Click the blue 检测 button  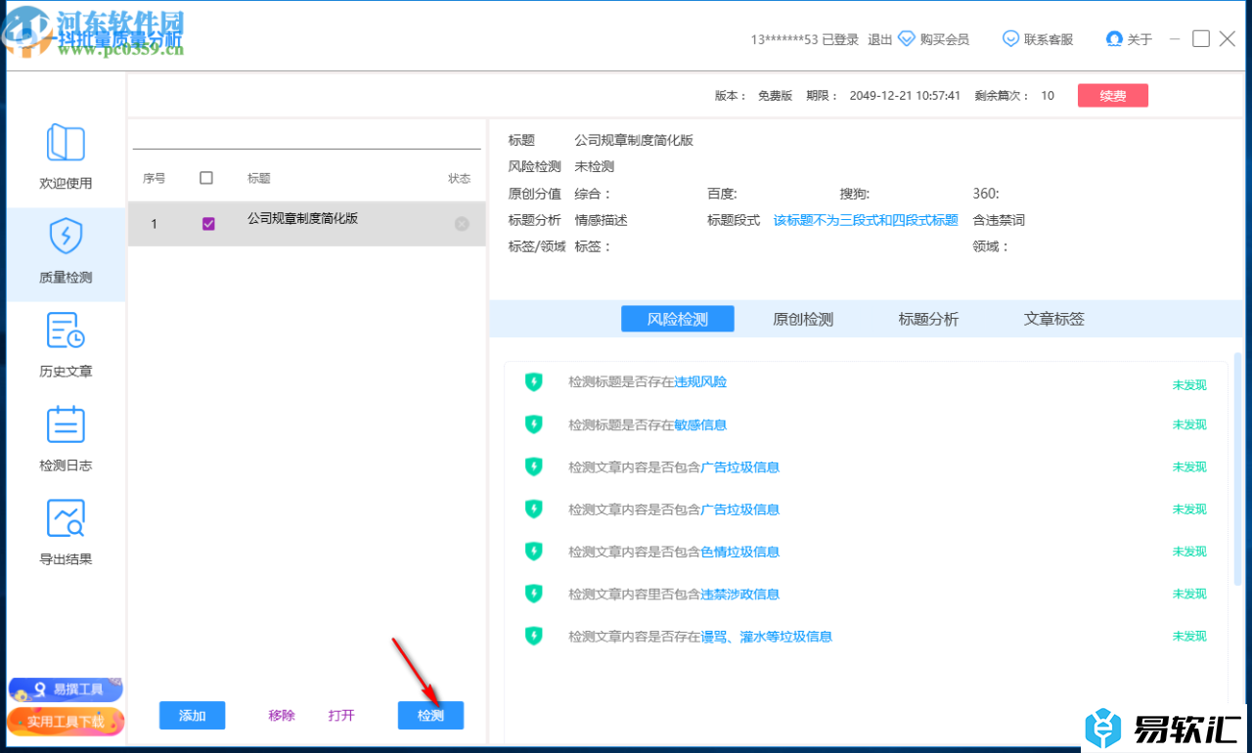click(430, 716)
